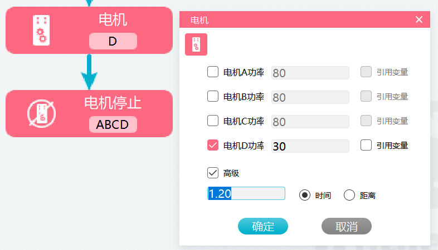Screen dimensions: 438x250
Task: Uncheck the 电机D功率 checkbox
Action: coord(213,146)
